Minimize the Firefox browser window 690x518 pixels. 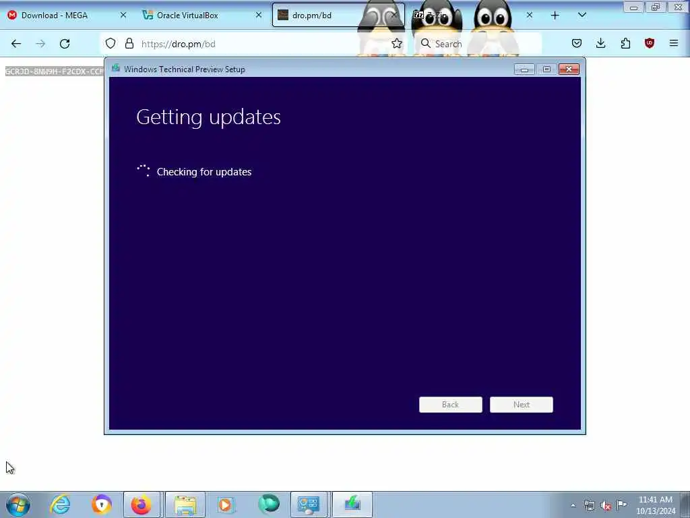633,7
